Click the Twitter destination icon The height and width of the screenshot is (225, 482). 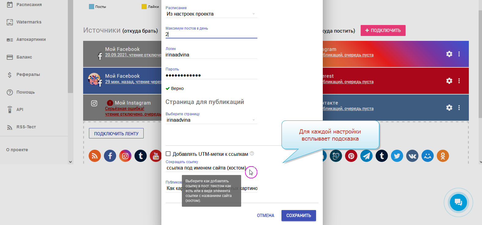[397, 156]
